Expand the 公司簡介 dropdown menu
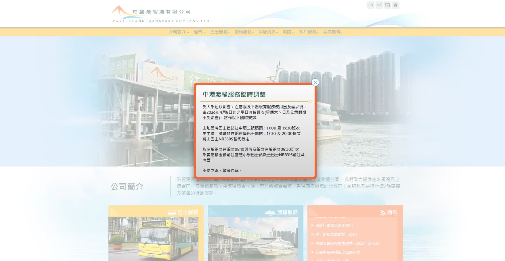 tap(179, 32)
